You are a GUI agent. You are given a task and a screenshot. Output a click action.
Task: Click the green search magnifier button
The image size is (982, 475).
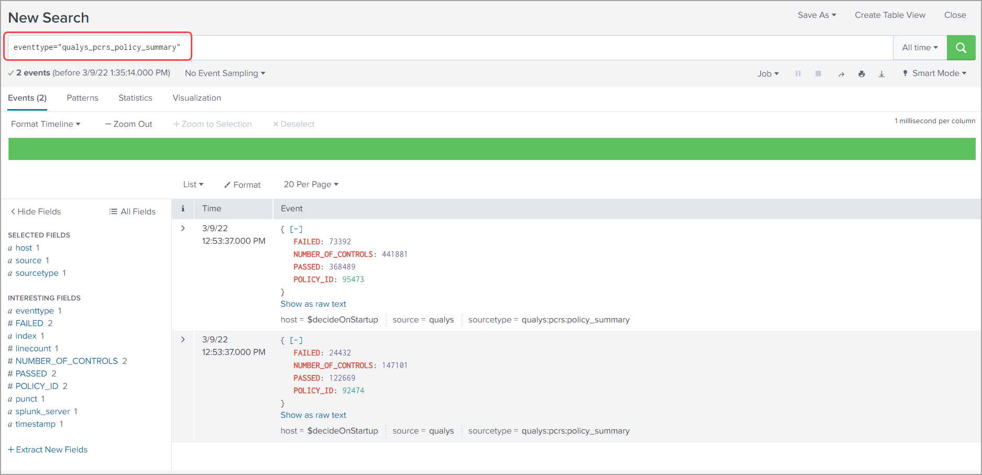click(961, 48)
